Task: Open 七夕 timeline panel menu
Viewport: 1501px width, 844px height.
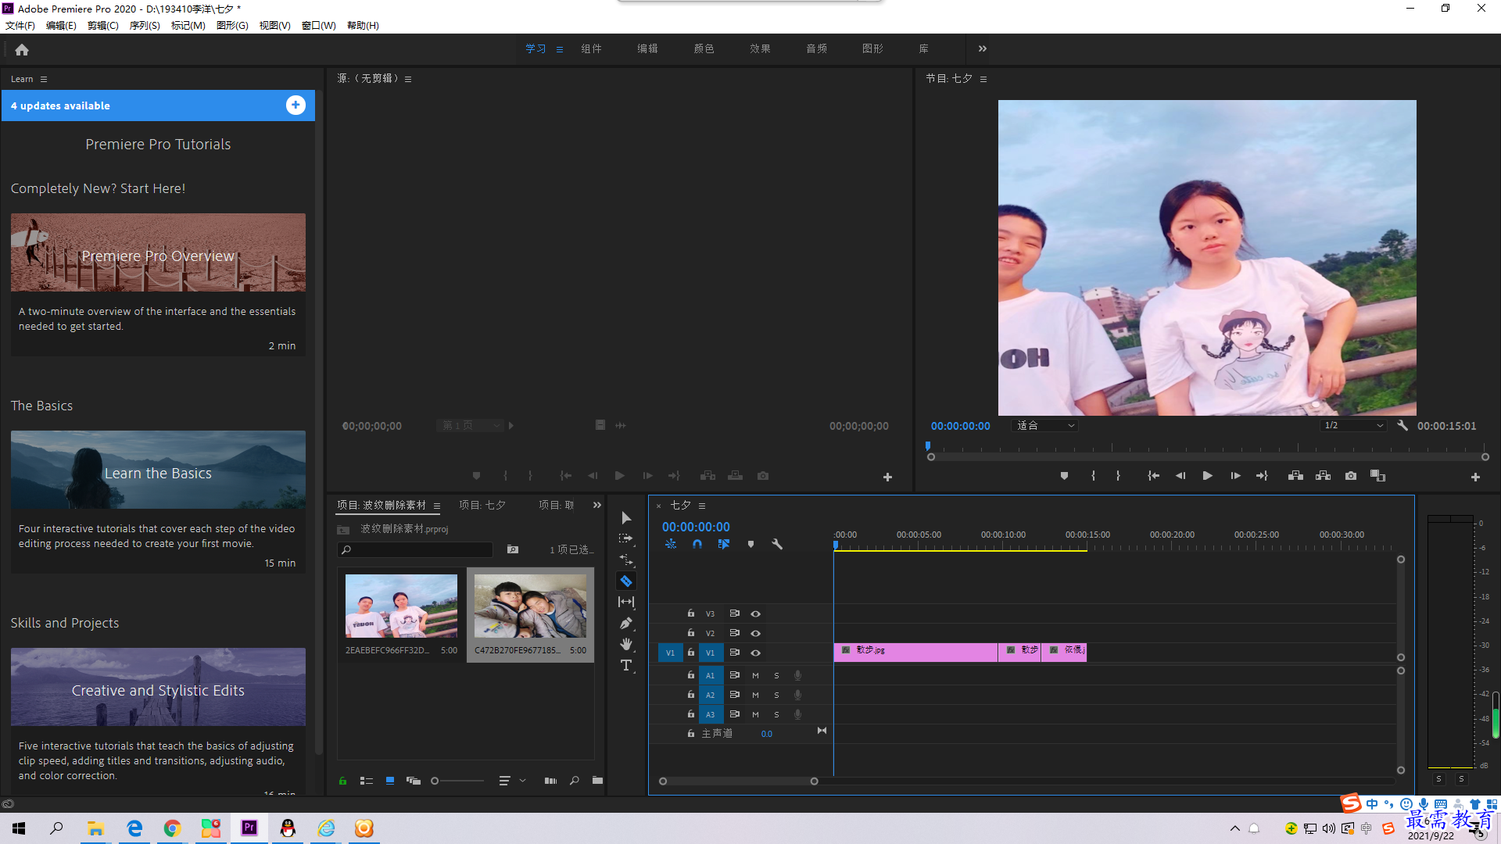Action: point(702,506)
